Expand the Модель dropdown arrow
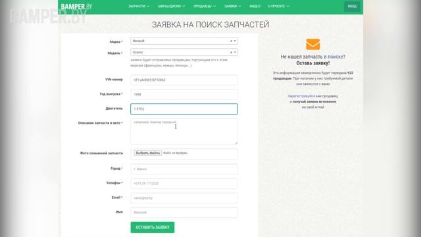This screenshot has height=237, width=421. 235,53
